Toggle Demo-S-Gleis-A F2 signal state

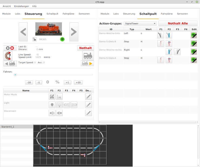click(169, 60)
